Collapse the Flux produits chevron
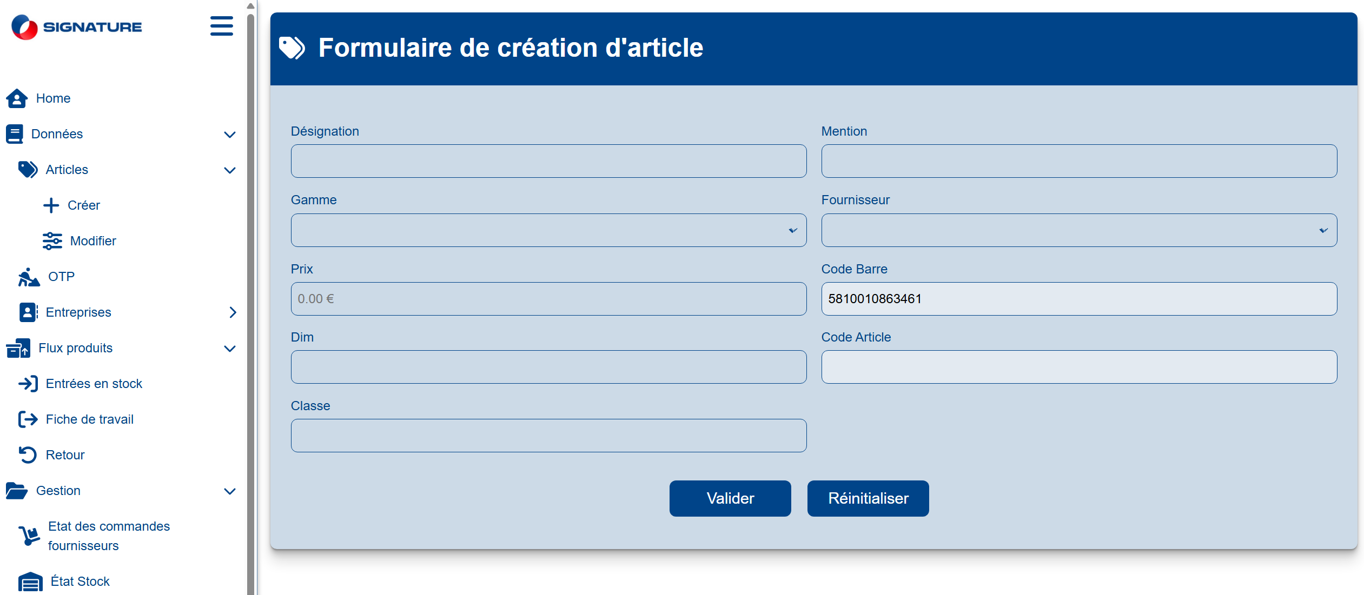The image size is (1364, 595). 230,349
